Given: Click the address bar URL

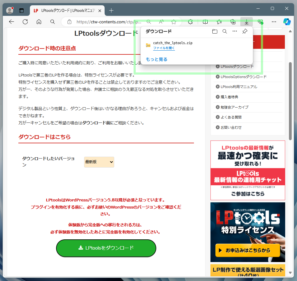Looking at the screenshot, I should coord(109,22).
